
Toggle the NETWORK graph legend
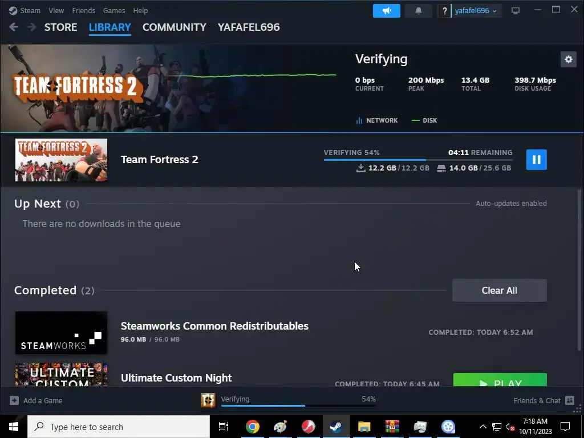[x=377, y=120]
